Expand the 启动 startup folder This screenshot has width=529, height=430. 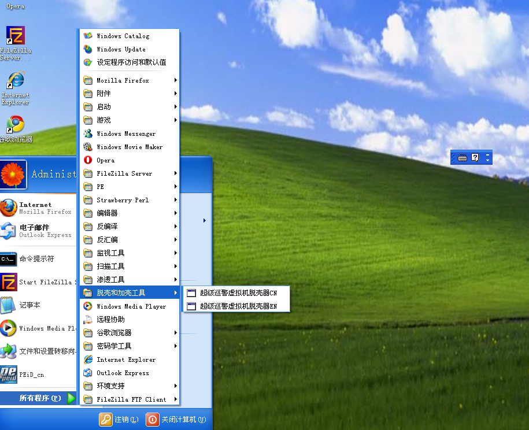130,107
